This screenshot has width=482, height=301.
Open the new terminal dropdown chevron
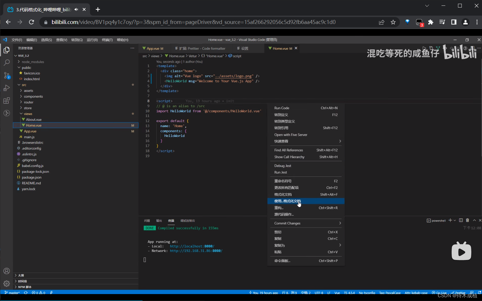pos(455,220)
